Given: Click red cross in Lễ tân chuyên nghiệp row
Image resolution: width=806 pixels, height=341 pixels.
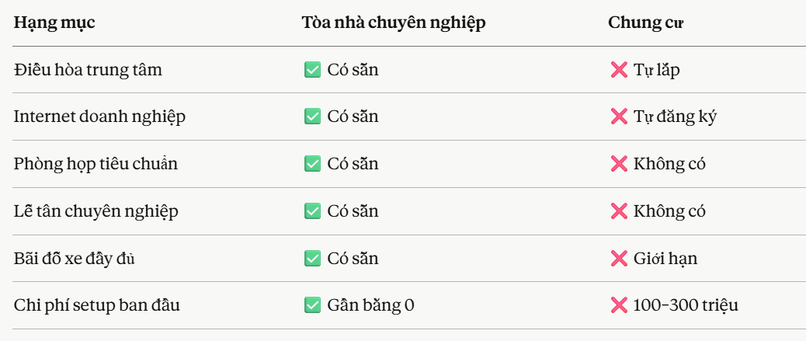Looking at the screenshot, I should (x=619, y=211).
